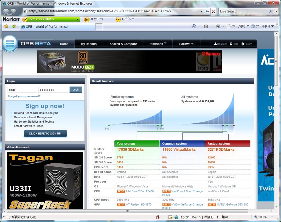Image resolution: width=281 pixels, height=222 pixels.
Task: Open Statistics in ORB navigation
Action: (x=158, y=44)
